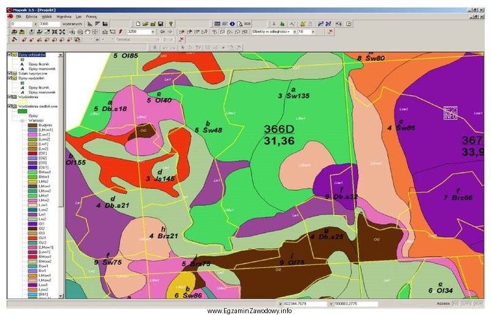This screenshot has height=315, width=491.
Task: Click the red lightning bolt icon
Action: [x=120, y=32]
